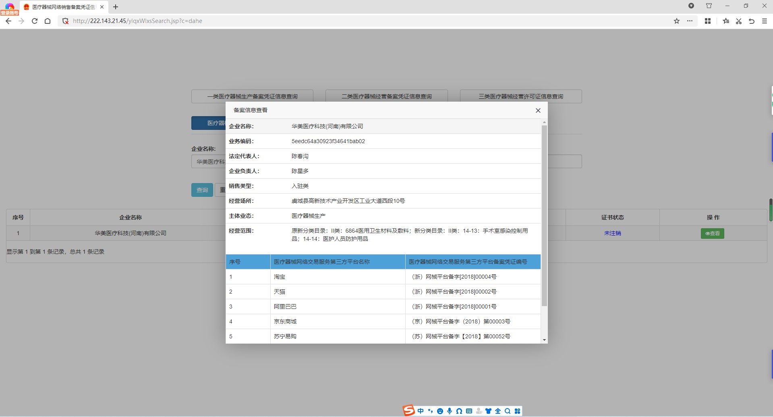Open the IME emoji panel
This screenshot has width=773, height=417.
[440, 411]
